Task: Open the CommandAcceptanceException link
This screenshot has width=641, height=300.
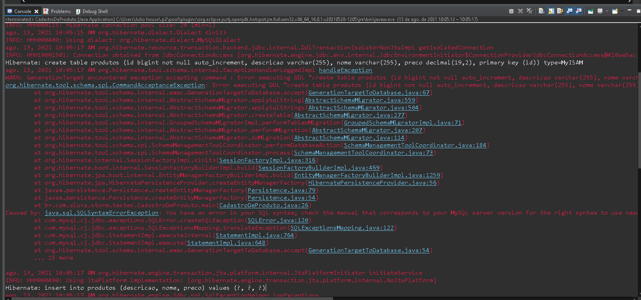Action: tap(105, 85)
